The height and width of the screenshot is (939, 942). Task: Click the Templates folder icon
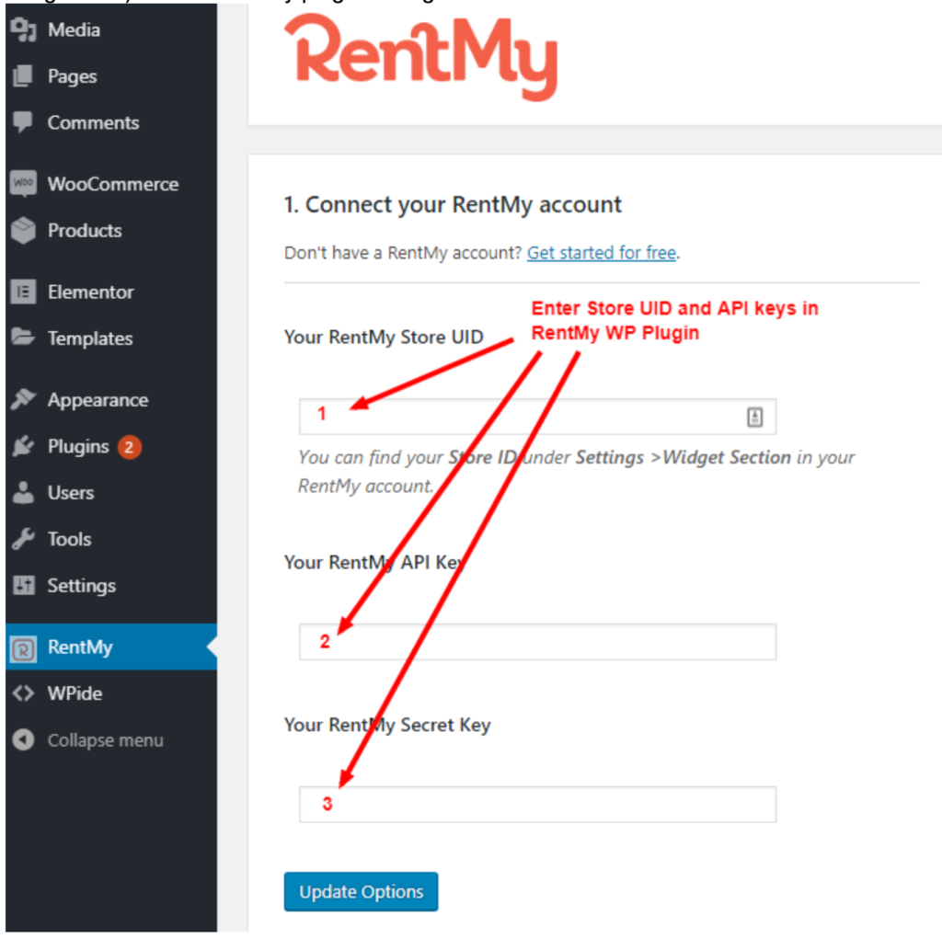(x=23, y=338)
